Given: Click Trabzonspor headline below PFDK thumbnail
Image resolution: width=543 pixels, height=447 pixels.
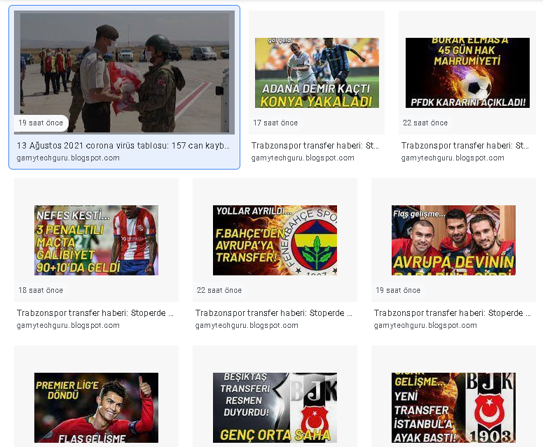Looking at the screenshot, I should (465, 146).
